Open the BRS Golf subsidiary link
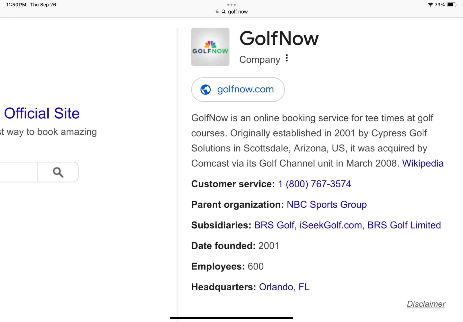 [274, 225]
